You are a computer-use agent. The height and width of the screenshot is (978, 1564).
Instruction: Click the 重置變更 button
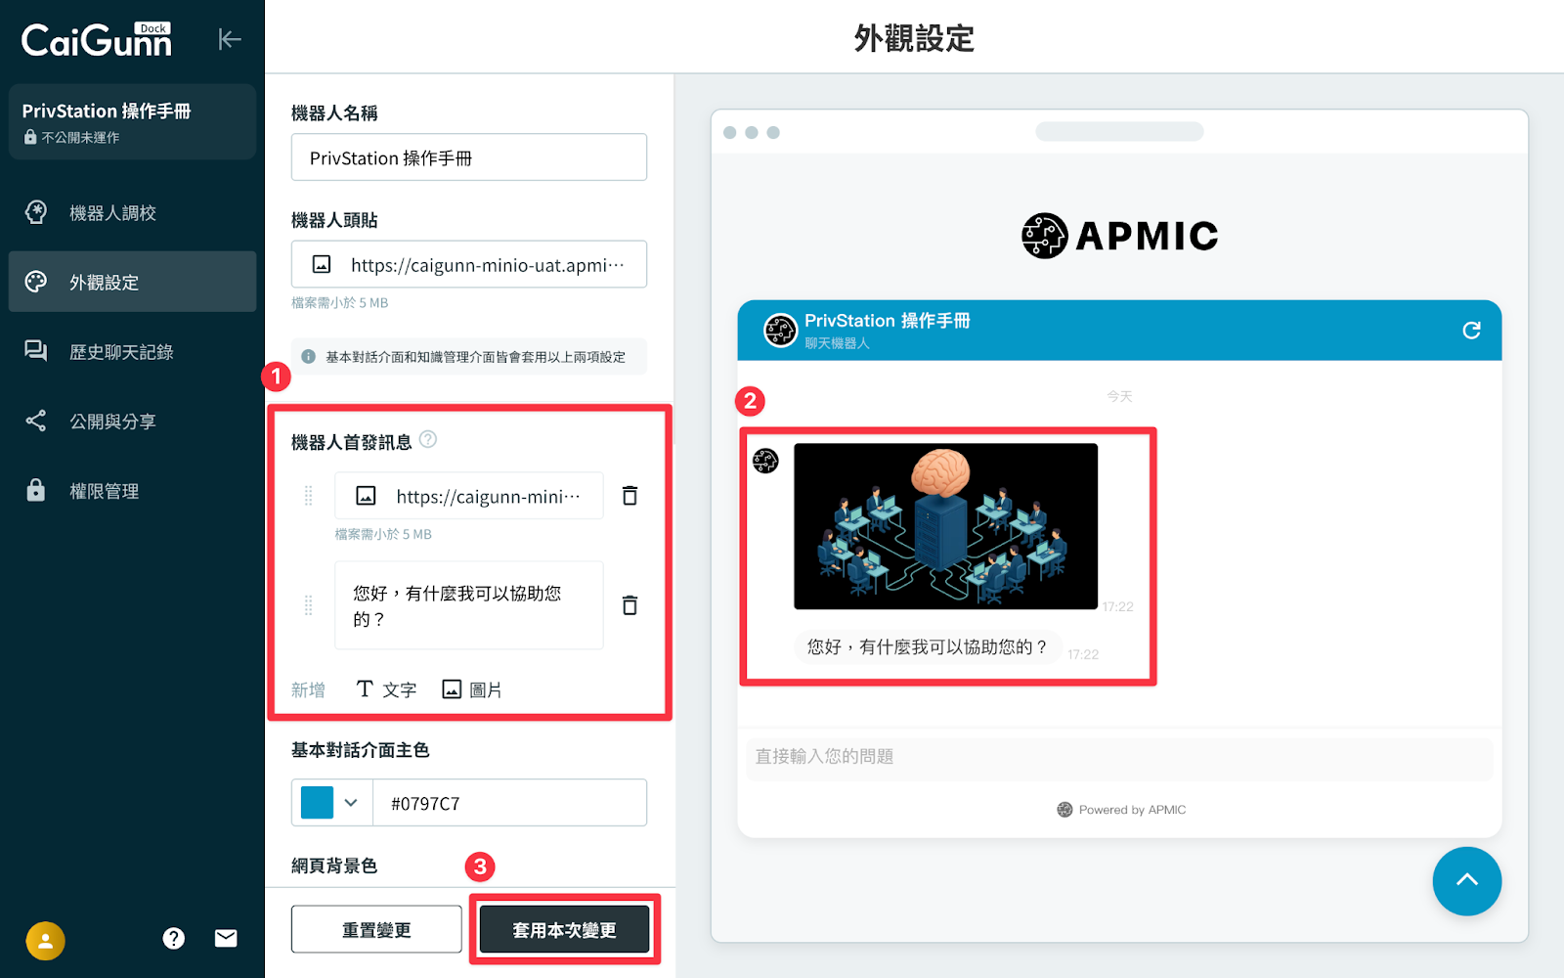pyautogui.click(x=376, y=929)
